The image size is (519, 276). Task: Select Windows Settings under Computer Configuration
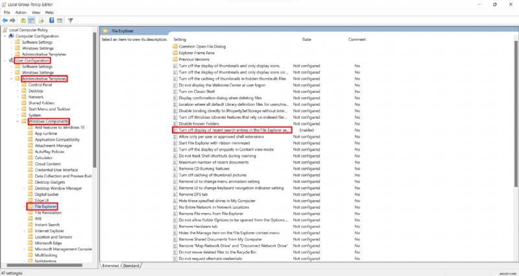38,48
